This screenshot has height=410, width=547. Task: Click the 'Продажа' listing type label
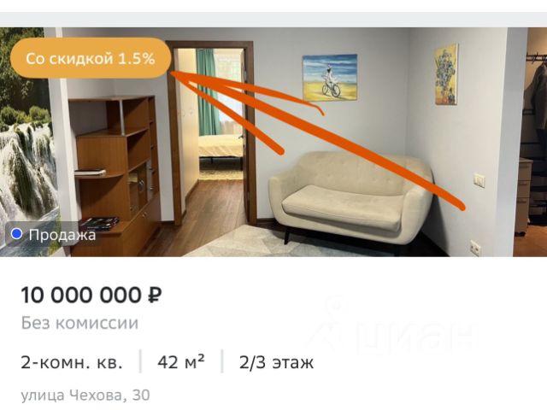click(x=62, y=235)
